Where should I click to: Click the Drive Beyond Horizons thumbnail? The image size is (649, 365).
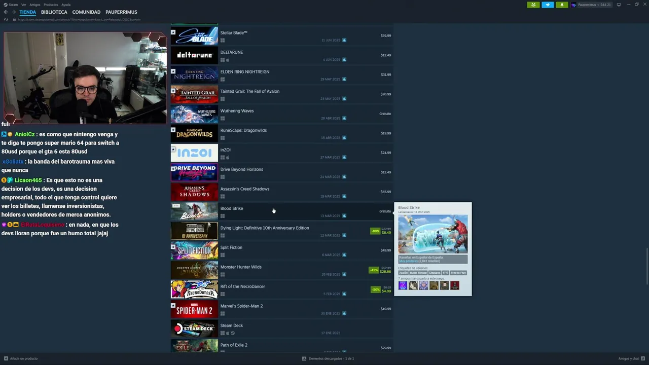tap(194, 172)
